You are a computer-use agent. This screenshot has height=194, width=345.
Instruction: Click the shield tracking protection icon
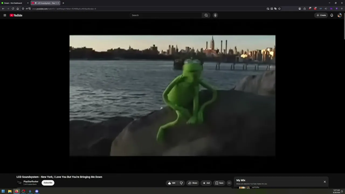click(x=23, y=9)
